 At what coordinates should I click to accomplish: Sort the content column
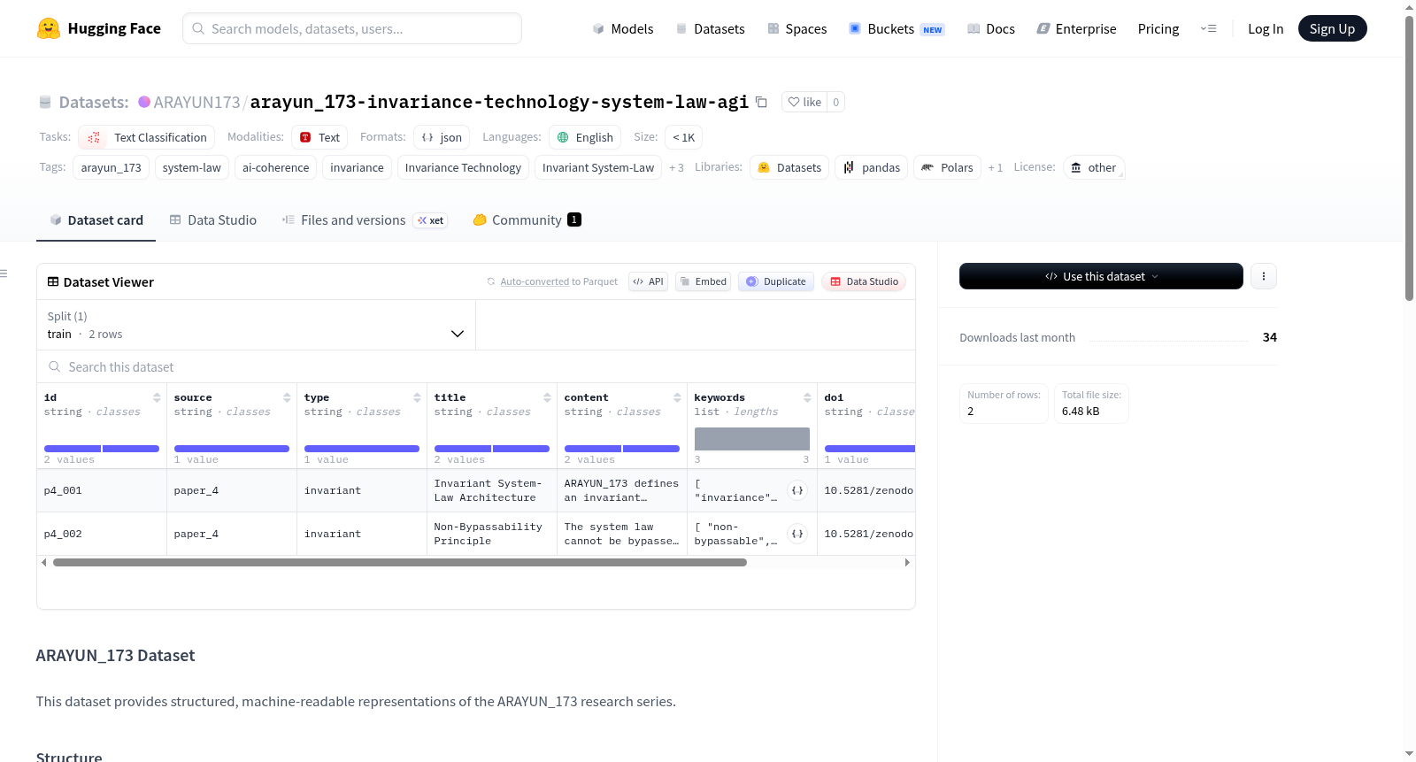pyautogui.click(x=677, y=397)
